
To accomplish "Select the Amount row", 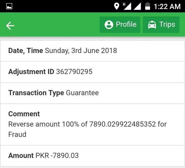I will pos(92,156).
